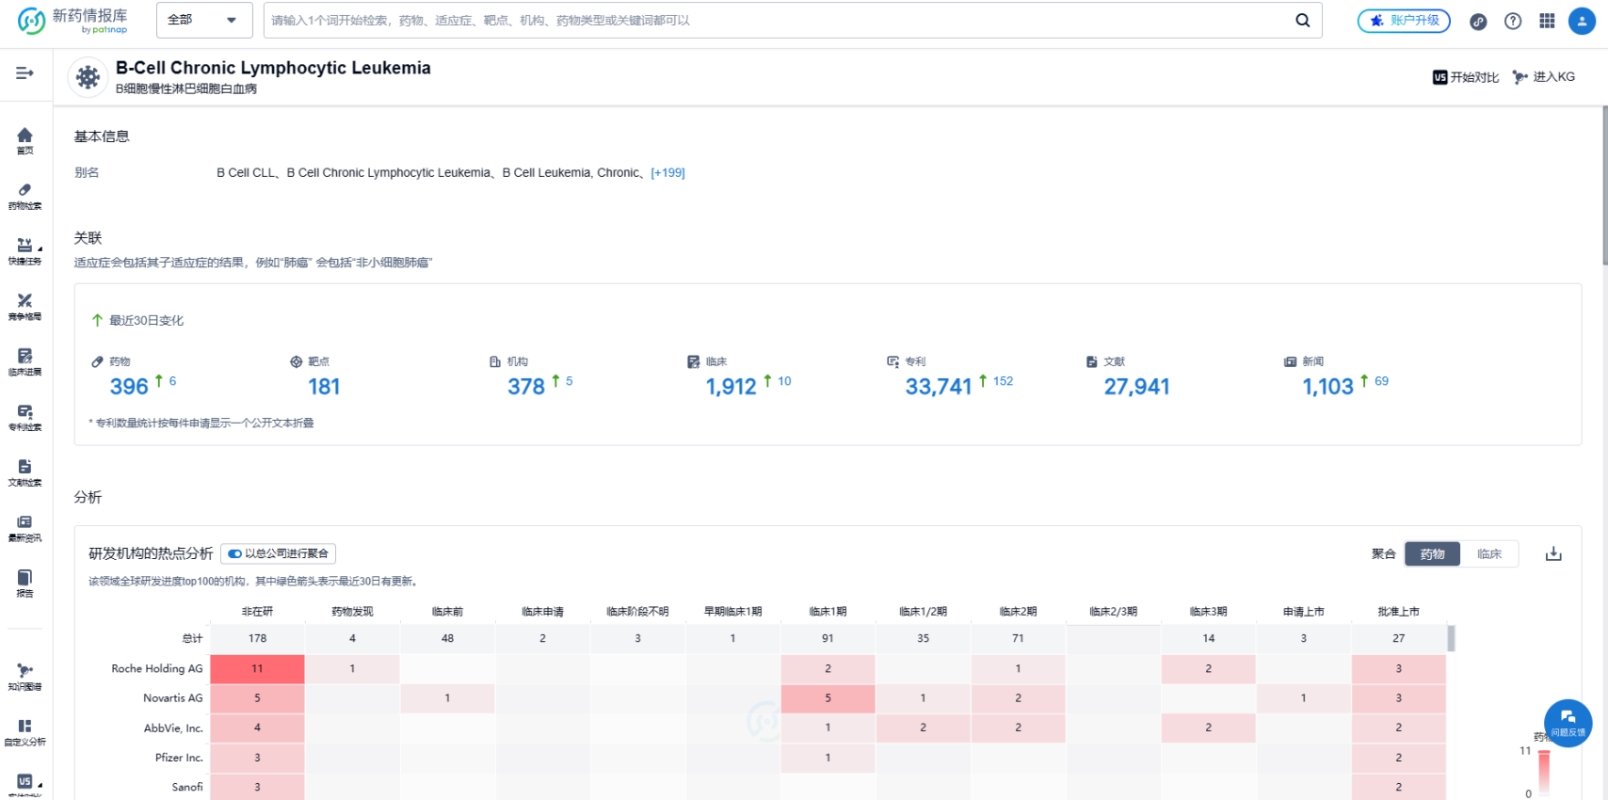
Task: Open the 问题反馈 feedback chat bubble
Action: point(1568,722)
